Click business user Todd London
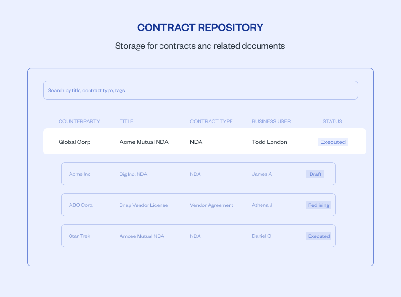401x297 pixels. coord(269,142)
